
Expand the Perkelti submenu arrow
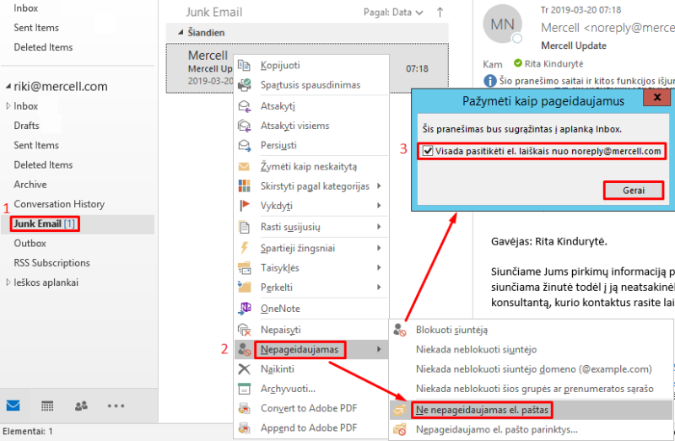click(379, 287)
